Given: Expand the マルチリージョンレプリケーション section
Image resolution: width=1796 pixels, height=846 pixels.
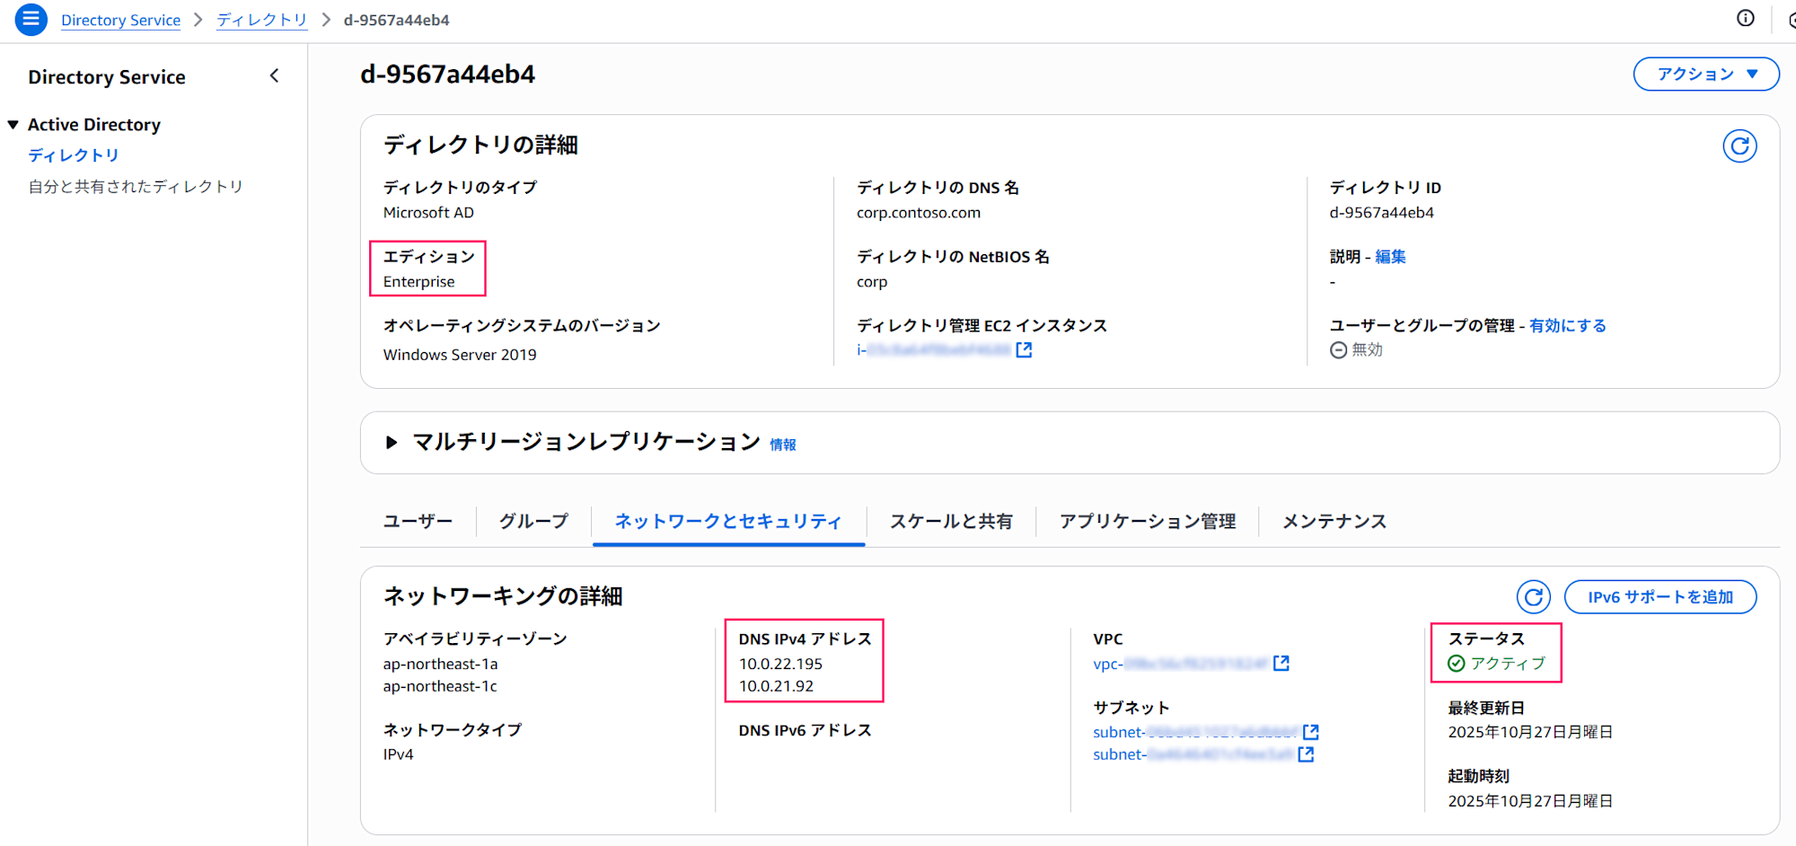Looking at the screenshot, I should tap(392, 442).
